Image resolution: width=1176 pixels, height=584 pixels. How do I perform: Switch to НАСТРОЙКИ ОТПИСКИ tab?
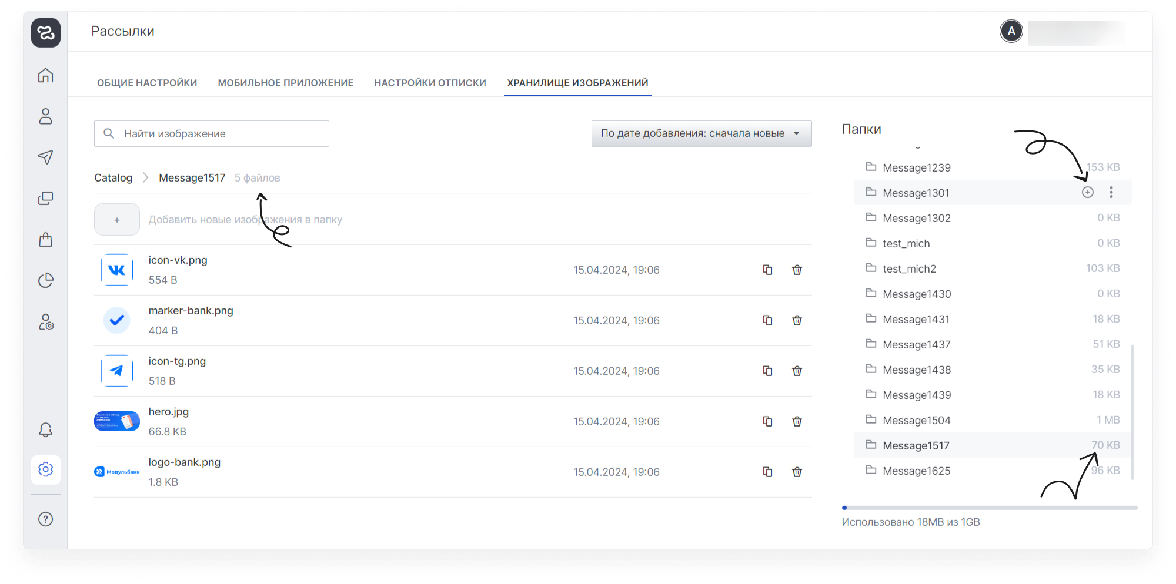tap(430, 83)
